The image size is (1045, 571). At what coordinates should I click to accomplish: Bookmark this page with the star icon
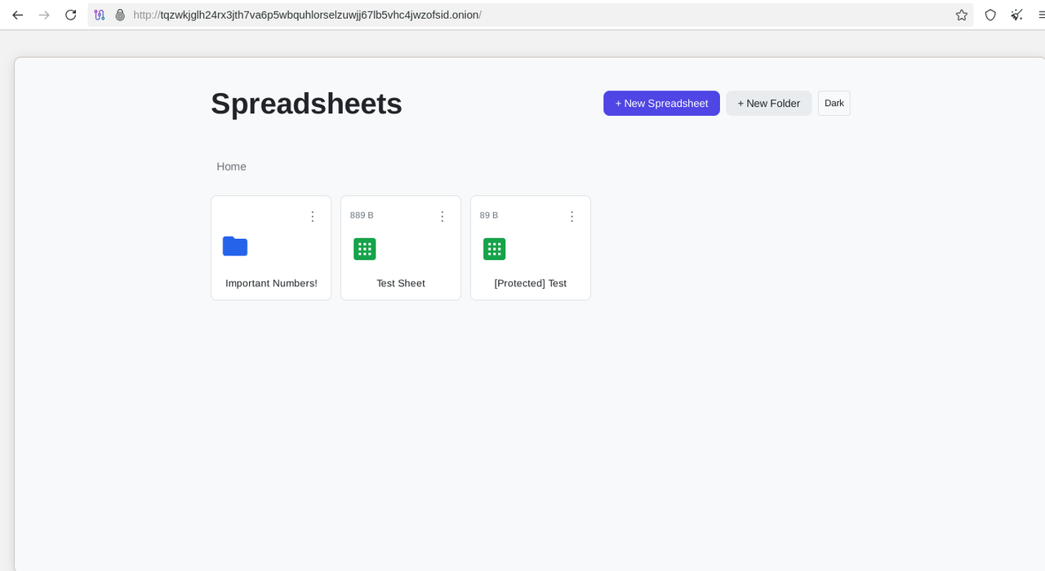[962, 15]
